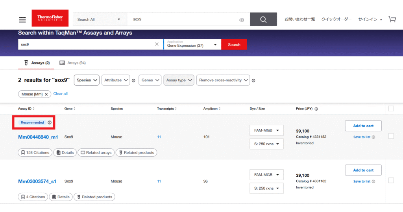The image size is (403, 212).
Task: Open FAM-MGB dye dropdown for Mm00448840_m1
Action: point(266,130)
